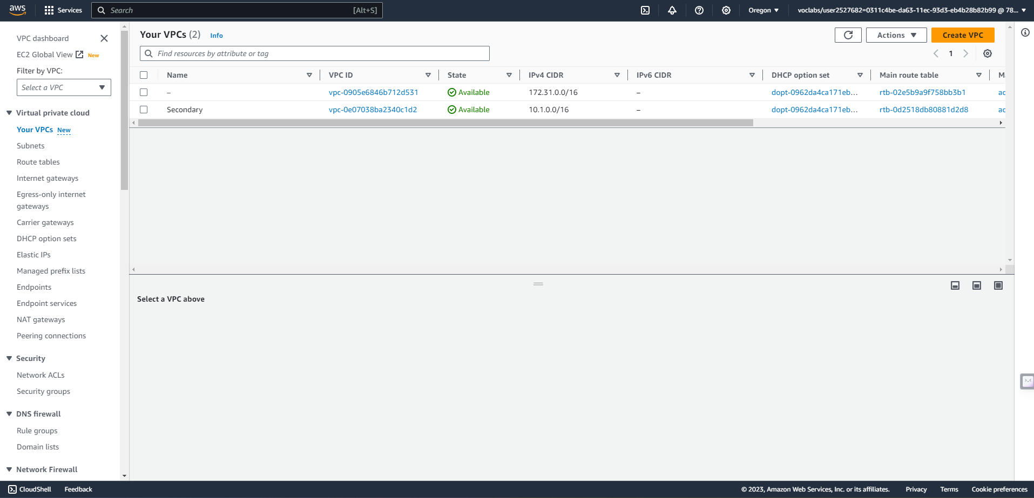This screenshot has width=1034, height=498.
Task: Go to Subnets in the sidebar
Action: click(31, 146)
